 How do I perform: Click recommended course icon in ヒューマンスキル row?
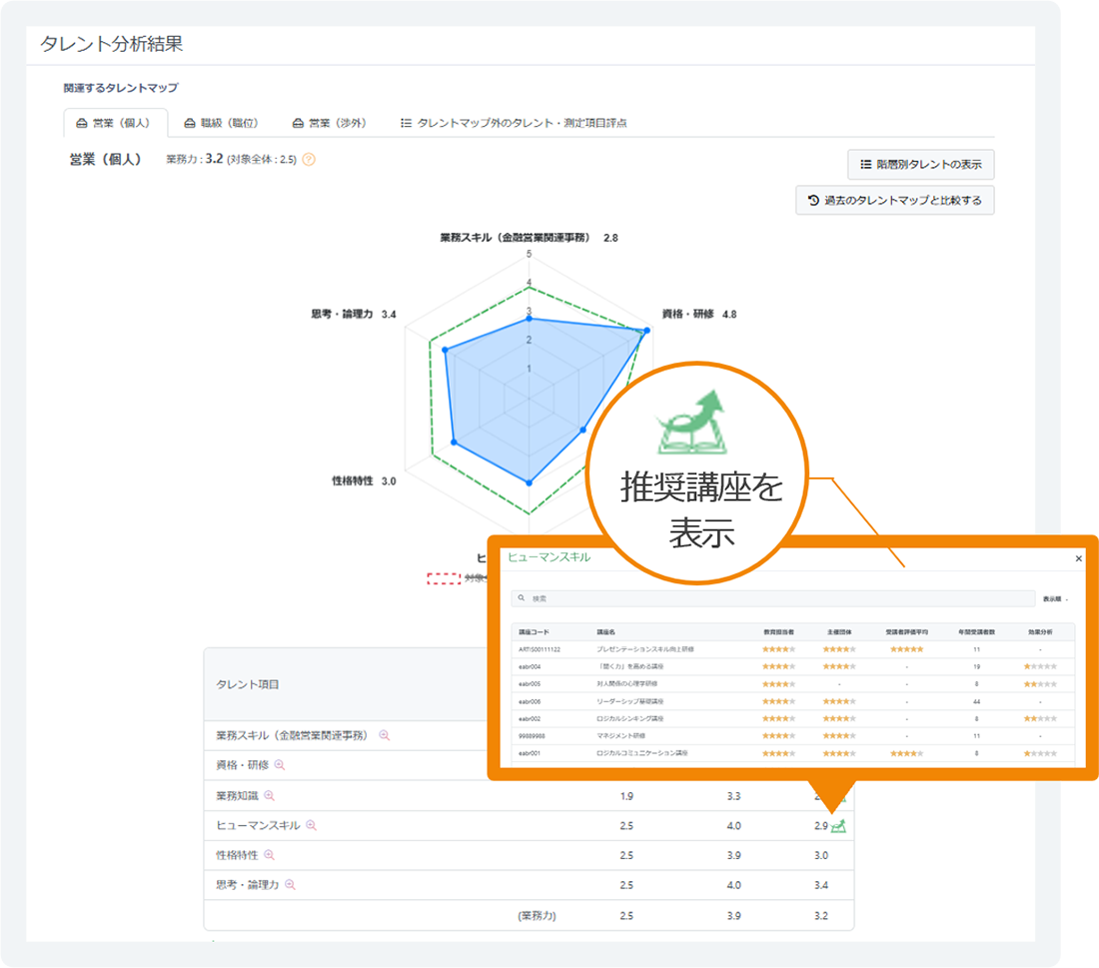839,825
